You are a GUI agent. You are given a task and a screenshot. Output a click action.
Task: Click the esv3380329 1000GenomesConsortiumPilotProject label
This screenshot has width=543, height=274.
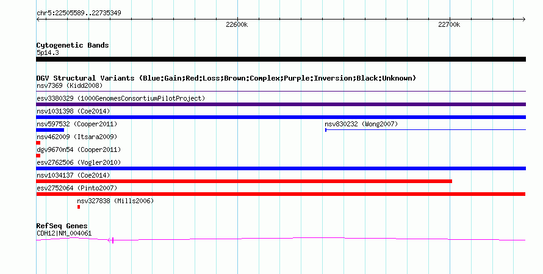pos(121,98)
